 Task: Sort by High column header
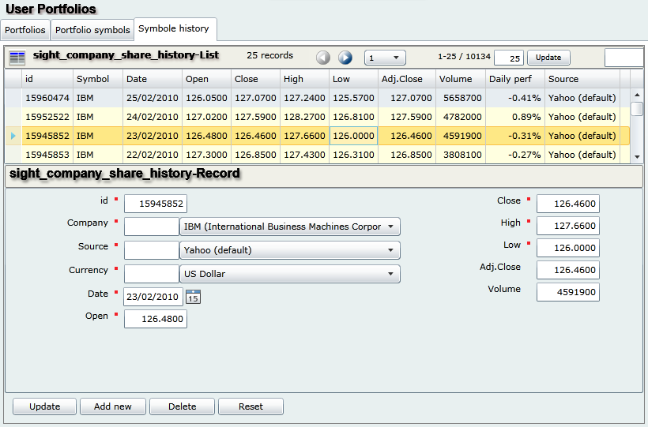click(304, 79)
